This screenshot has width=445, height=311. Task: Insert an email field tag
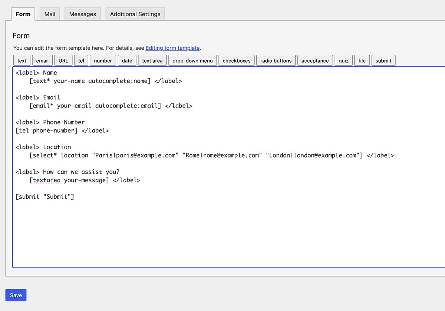(42, 60)
